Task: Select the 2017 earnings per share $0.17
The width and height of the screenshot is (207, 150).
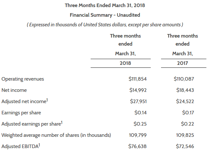Action: pyautogui.click(x=188, y=113)
